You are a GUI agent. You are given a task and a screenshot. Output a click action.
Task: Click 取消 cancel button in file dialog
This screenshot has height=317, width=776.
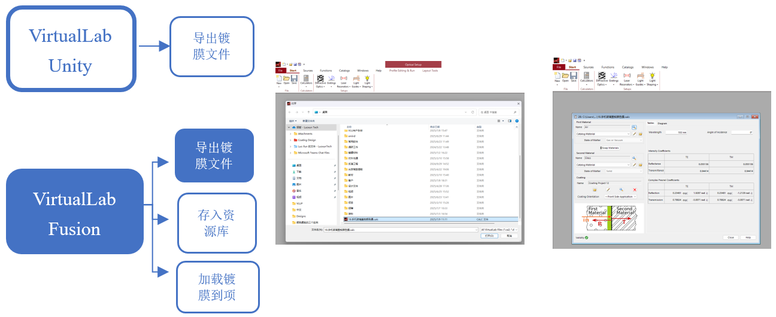(510, 236)
